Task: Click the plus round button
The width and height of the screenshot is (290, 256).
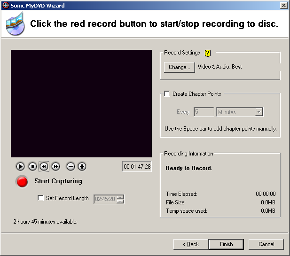Action: (x=82, y=167)
